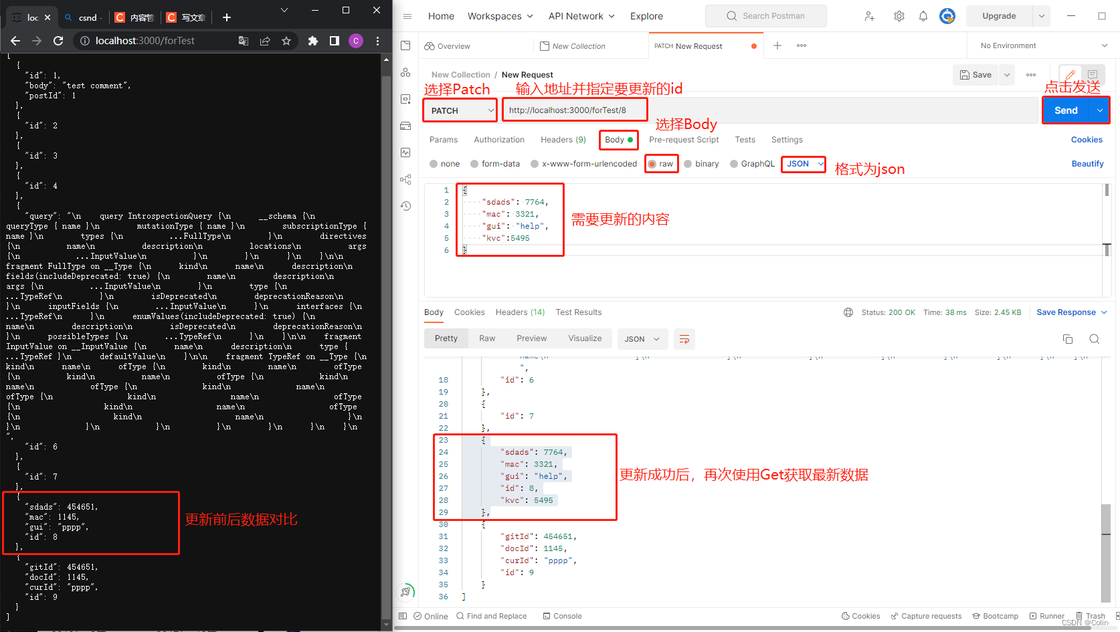Toggle response line wrap icon
The height and width of the screenshot is (632, 1120).
pyautogui.click(x=684, y=339)
